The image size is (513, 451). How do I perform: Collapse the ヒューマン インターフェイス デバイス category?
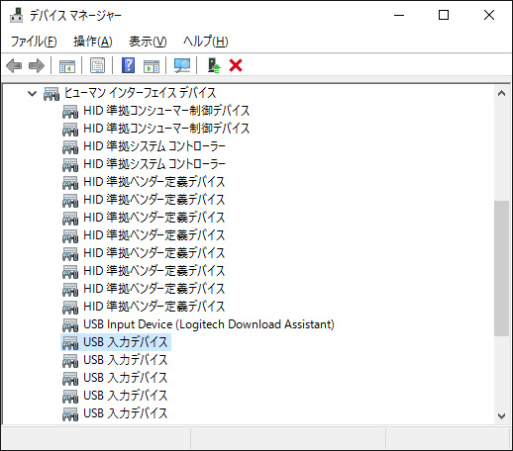(x=32, y=93)
